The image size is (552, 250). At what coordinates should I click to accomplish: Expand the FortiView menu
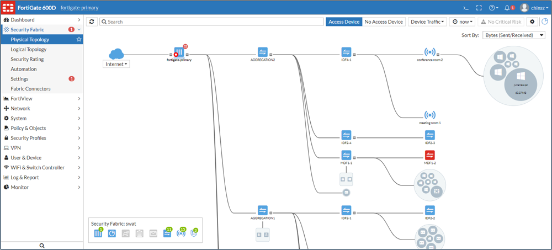click(x=42, y=99)
